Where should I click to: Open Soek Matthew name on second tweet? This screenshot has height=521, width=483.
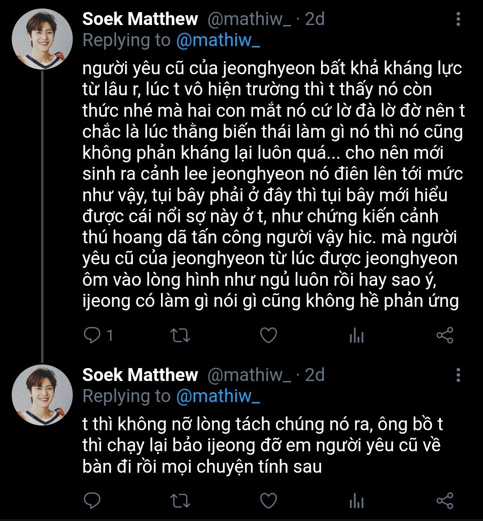(x=140, y=375)
